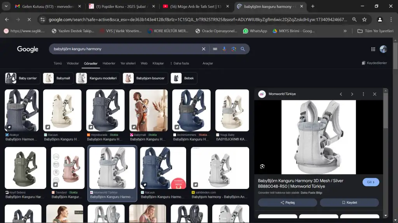Switch to the Gmail Gelen Kutusu tab
This screenshot has height=223, width=398.
coord(48,6)
